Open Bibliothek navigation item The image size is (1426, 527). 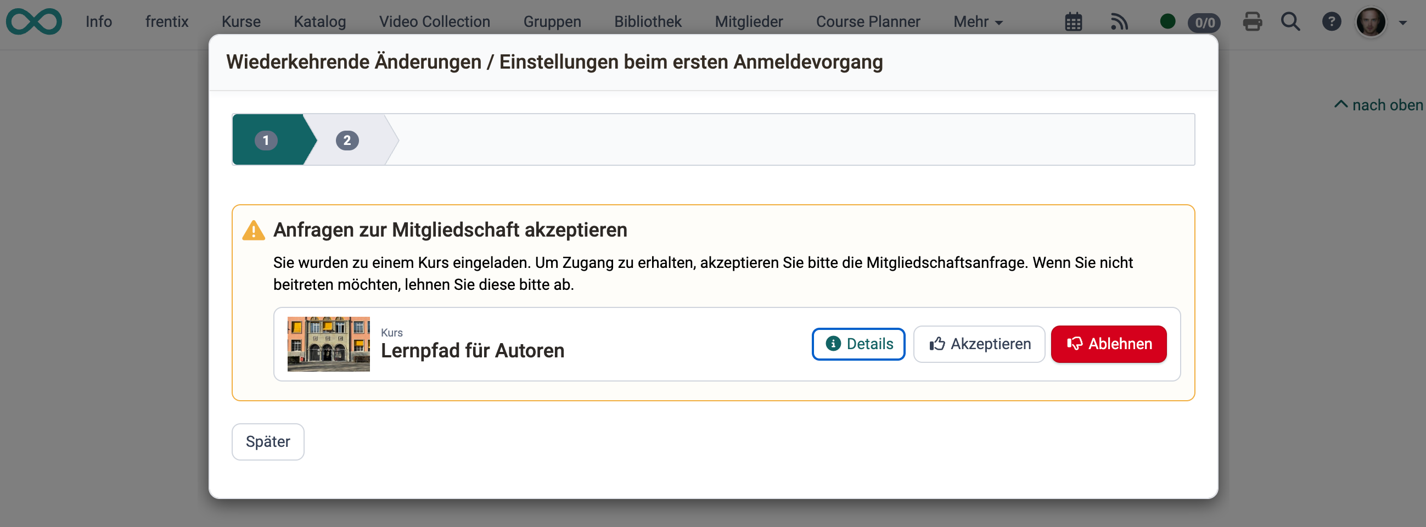pos(648,21)
